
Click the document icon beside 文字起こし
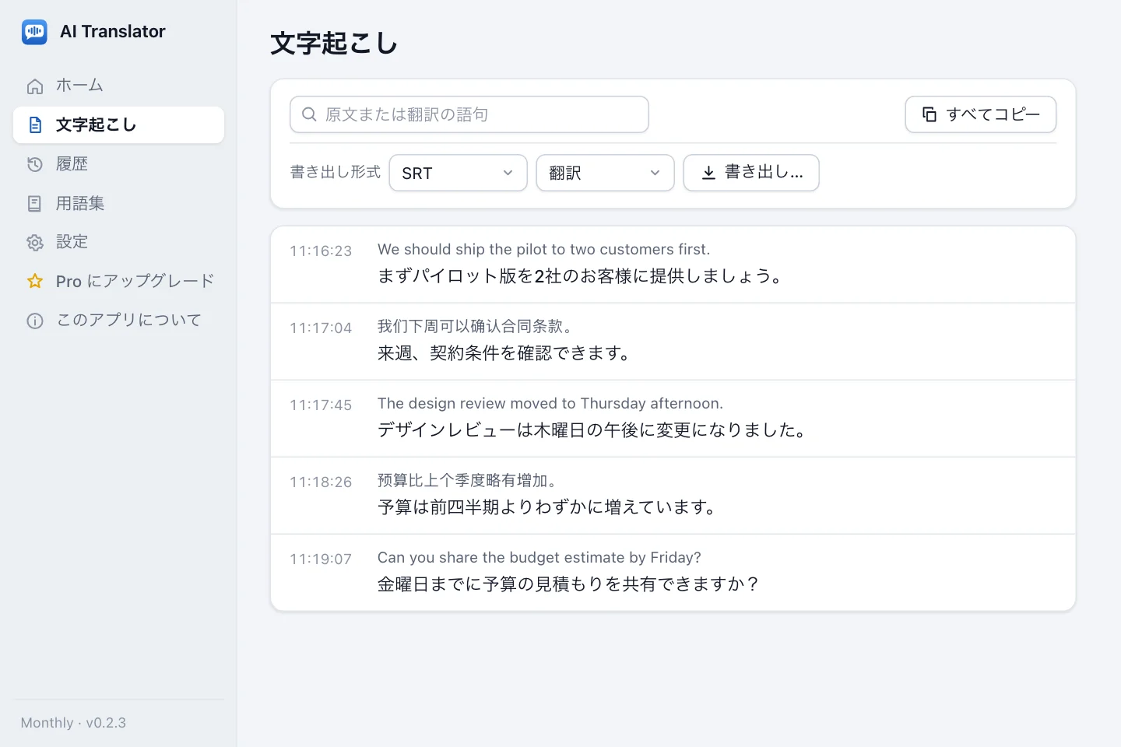click(x=35, y=125)
